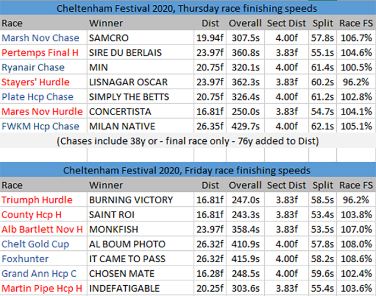This screenshot has width=376, height=296.
Task: Select the INDEFATIGABLE winner cell
Action: 125,288
